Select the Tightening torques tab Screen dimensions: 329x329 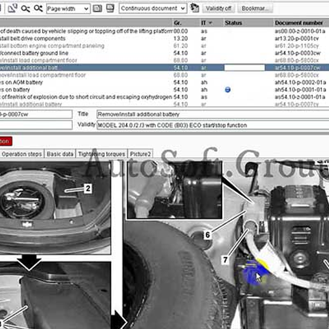102,154
